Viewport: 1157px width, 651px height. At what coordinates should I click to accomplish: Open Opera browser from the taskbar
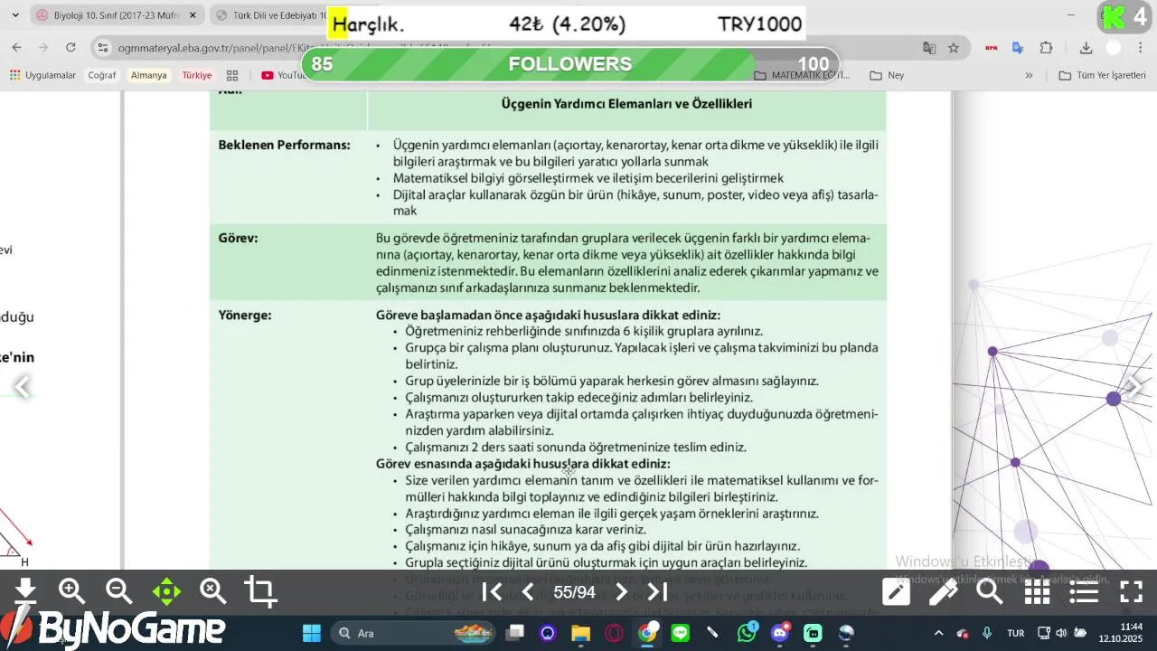point(614,633)
